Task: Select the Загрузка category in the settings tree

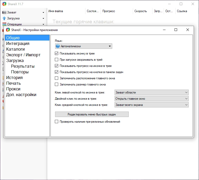Action: pos(27,60)
